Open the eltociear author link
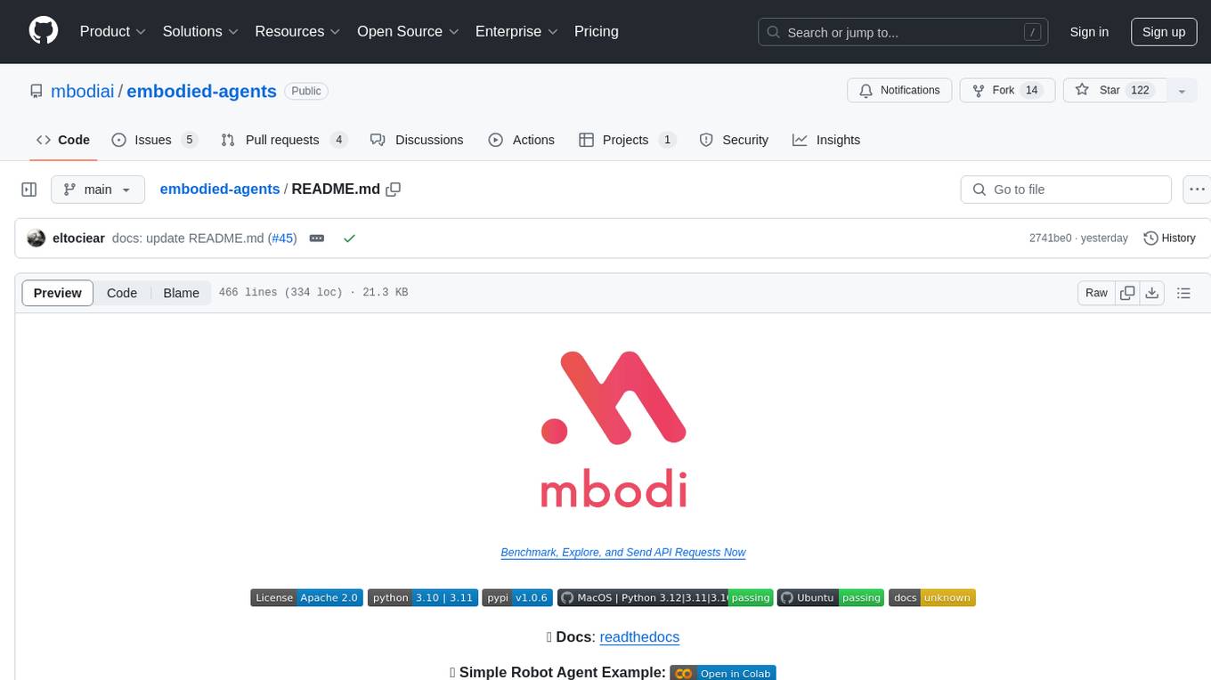Image resolution: width=1211 pixels, height=680 pixels. (x=78, y=239)
